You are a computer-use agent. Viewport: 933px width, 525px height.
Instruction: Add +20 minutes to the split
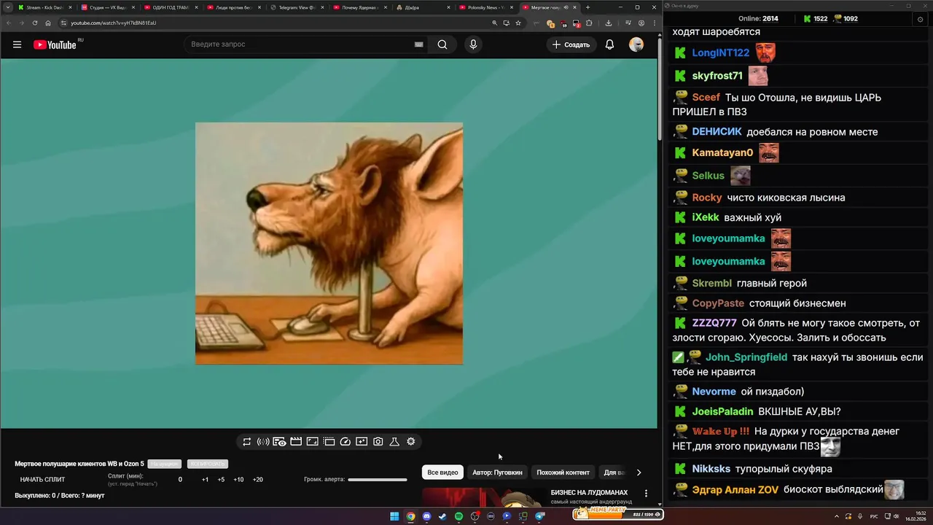[x=257, y=480]
